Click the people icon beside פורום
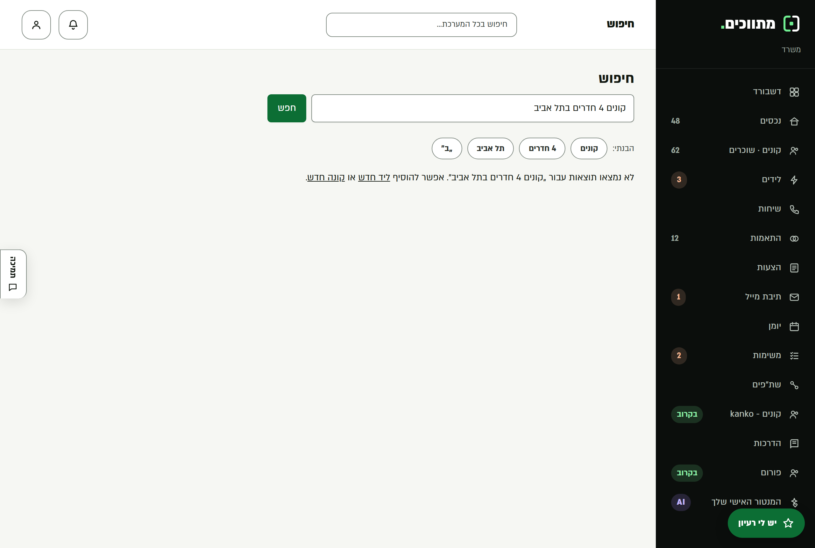 (x=794, y=473)
